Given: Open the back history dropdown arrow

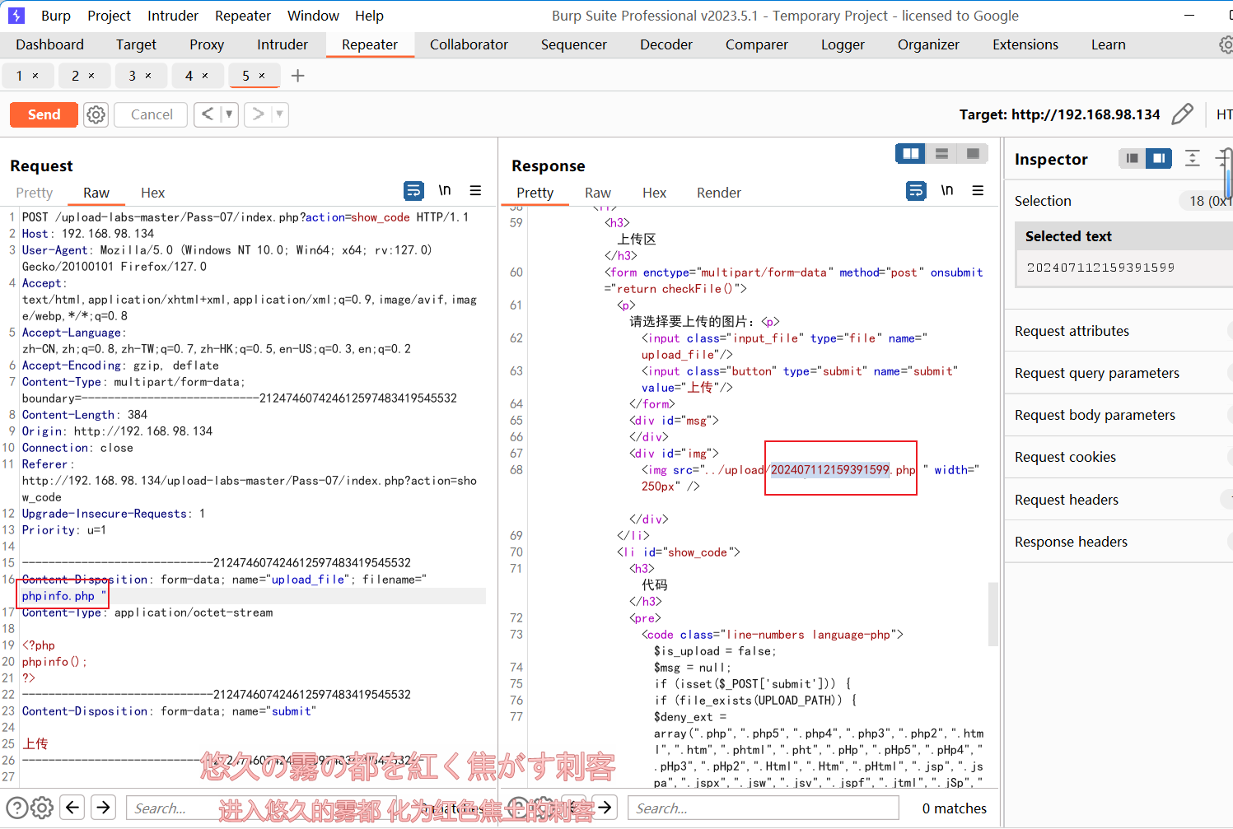Looking at the screenshot, I should 229,114.
